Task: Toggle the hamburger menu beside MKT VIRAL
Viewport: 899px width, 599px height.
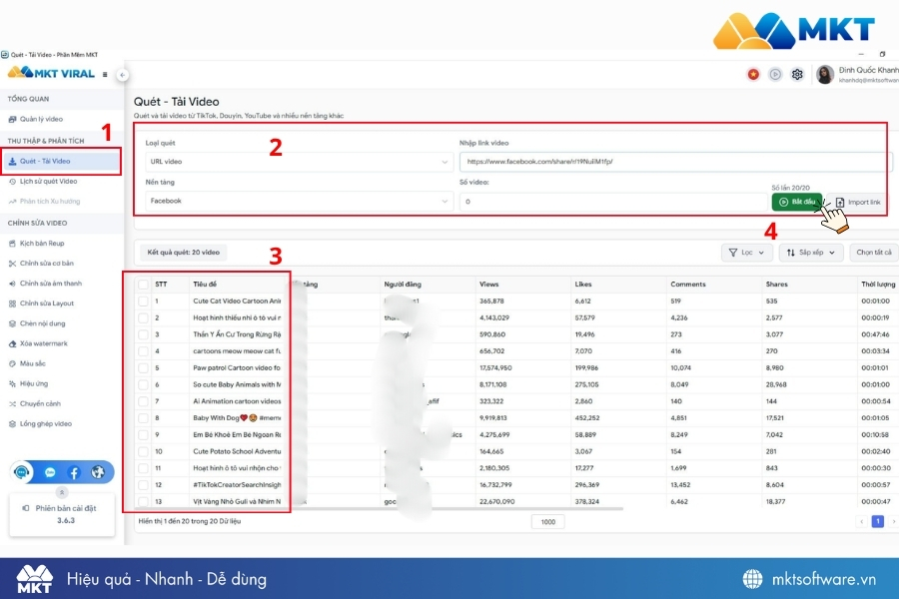Action: click(x=105, y=74)
